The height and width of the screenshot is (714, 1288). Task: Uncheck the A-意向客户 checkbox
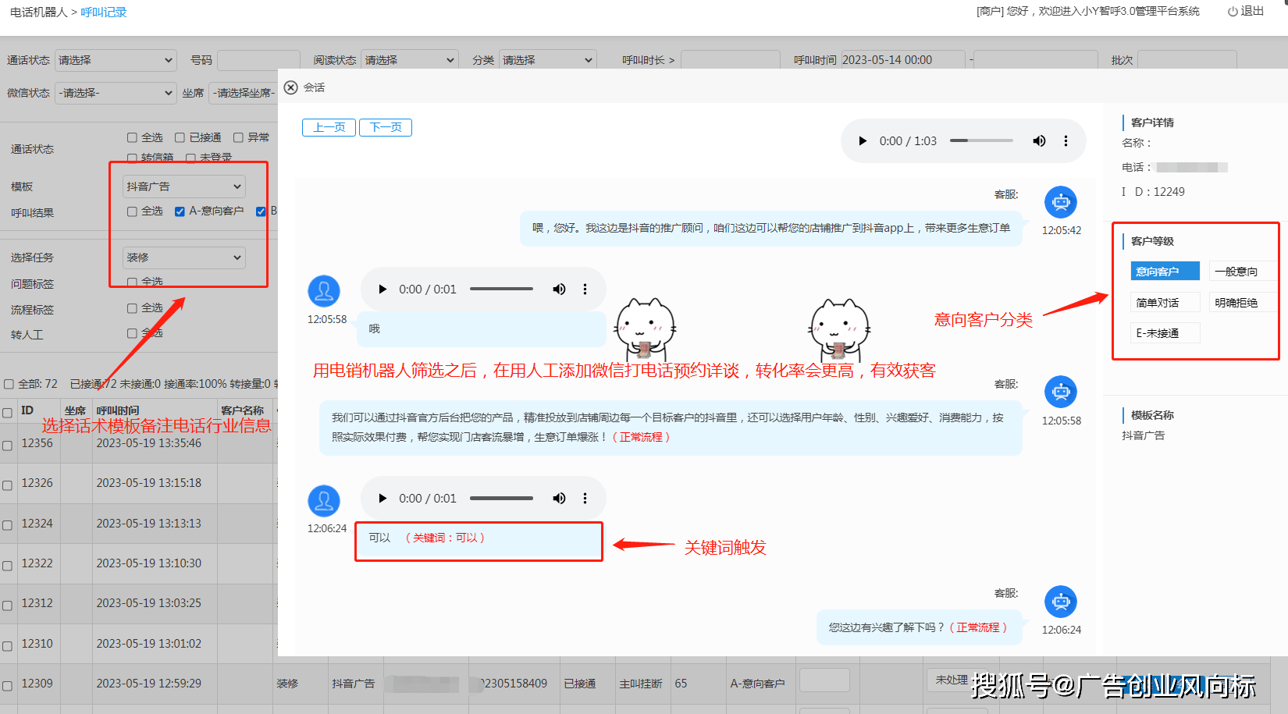pyautogui.click(x=180, y=211)
